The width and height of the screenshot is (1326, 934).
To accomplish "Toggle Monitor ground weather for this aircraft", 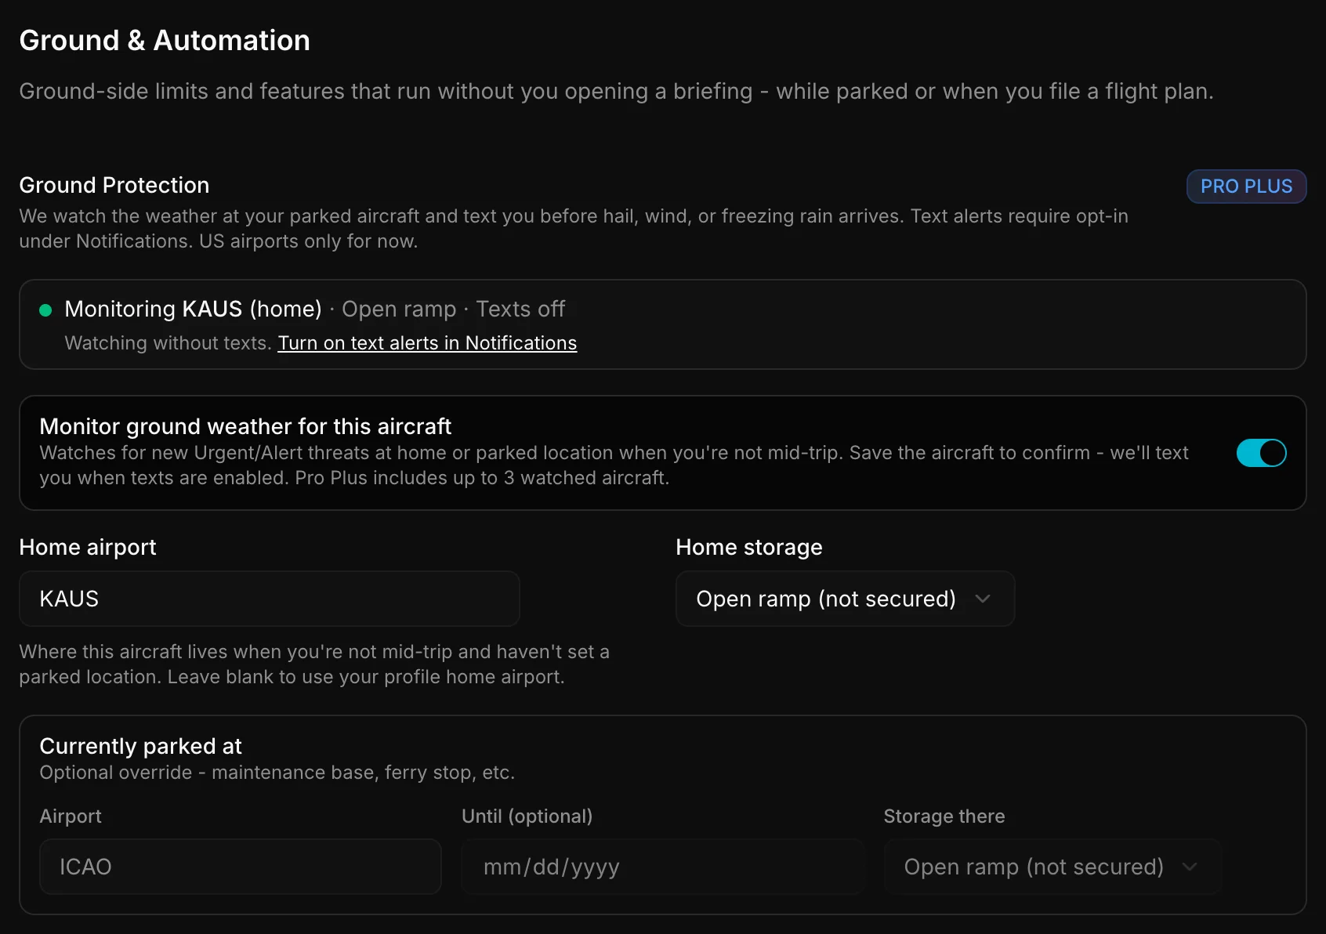I will (x=1261, y=453).
